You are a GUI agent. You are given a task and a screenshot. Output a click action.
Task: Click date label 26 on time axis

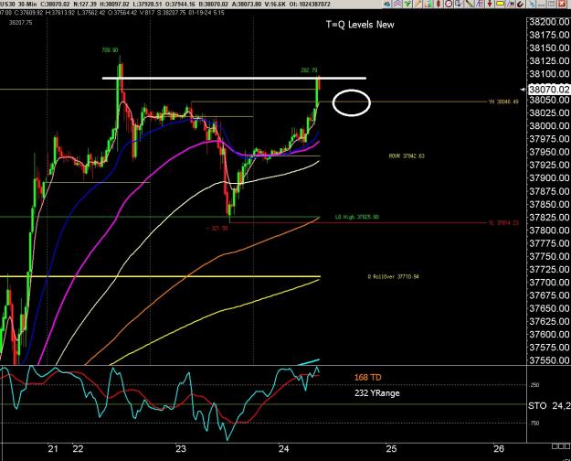498,449
